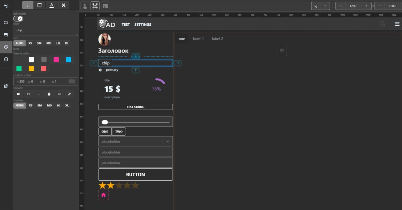Select the XL shadow option

coord(66,106)
